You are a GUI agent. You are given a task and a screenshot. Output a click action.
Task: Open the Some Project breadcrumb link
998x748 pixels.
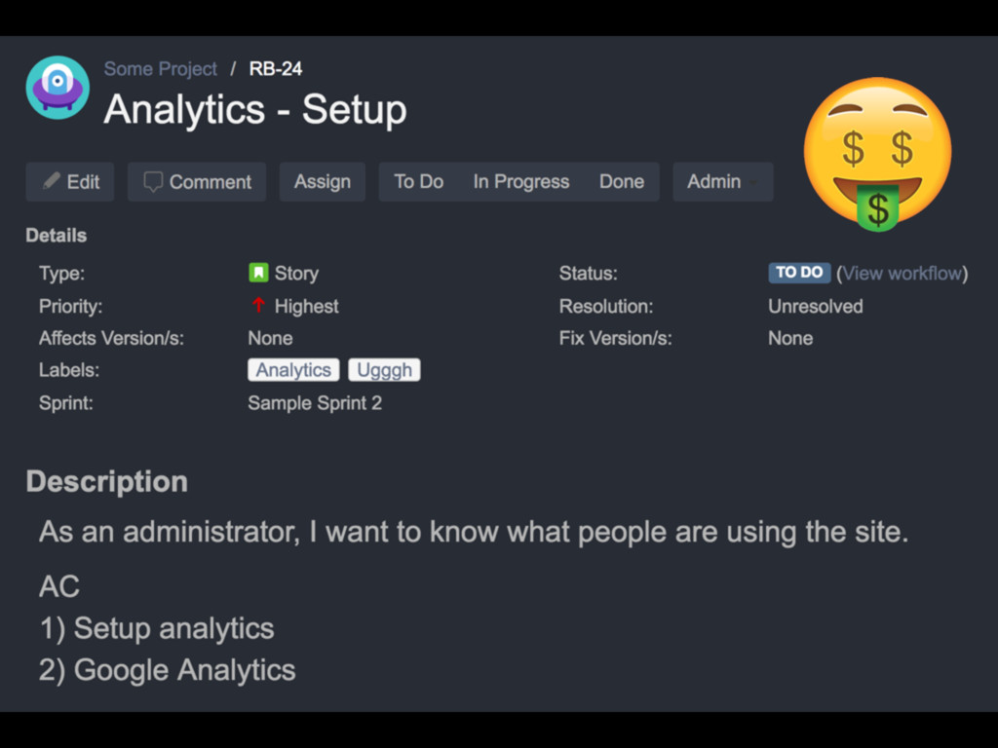[x=161, y=69]
